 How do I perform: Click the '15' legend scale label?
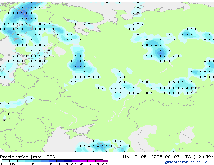coord(50,164)
